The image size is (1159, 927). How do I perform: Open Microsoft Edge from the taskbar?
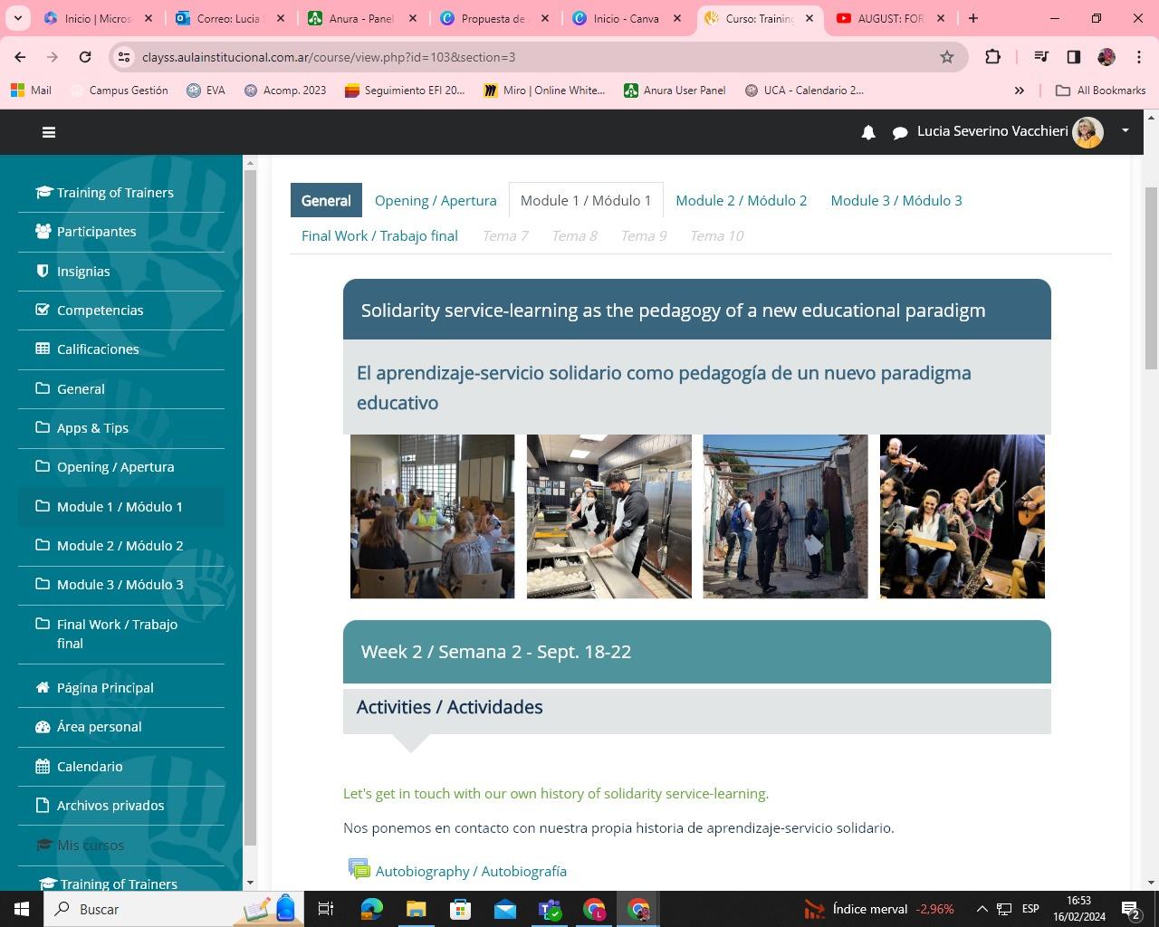point(371,909)
